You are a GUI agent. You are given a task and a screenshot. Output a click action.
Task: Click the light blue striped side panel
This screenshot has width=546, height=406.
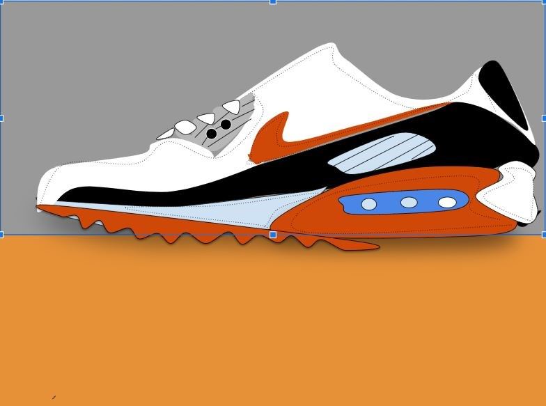click(383, 153)
